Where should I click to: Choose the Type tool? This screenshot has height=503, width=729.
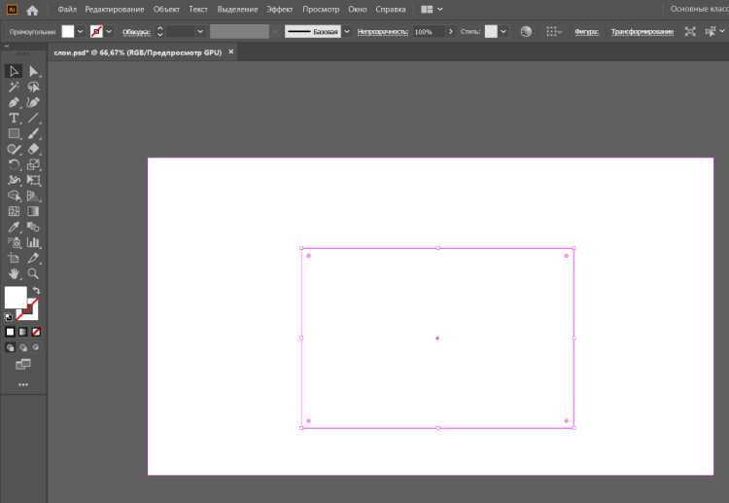14,118
